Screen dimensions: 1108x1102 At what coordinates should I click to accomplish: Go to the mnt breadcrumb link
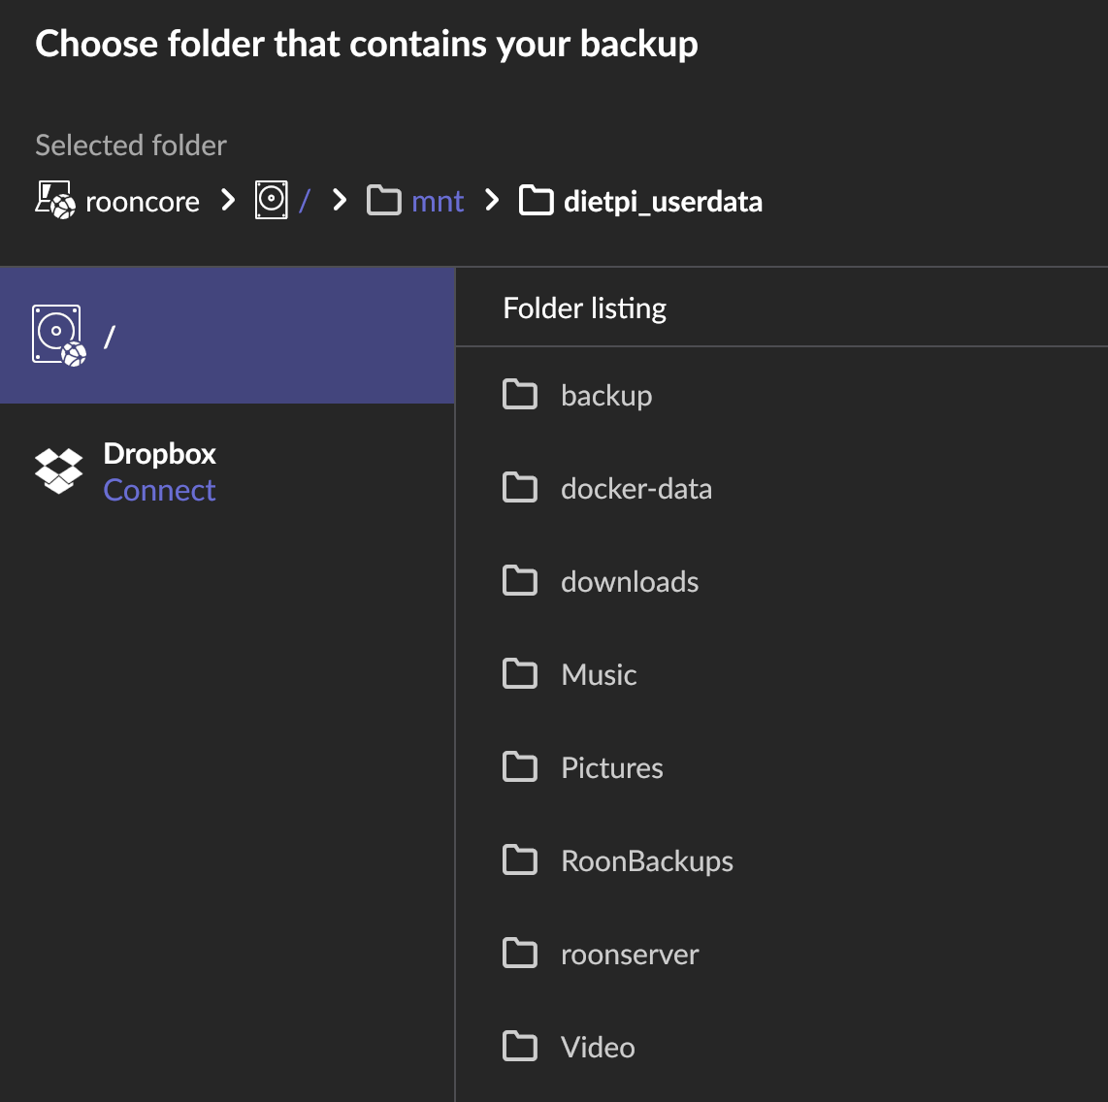(438, 202)
